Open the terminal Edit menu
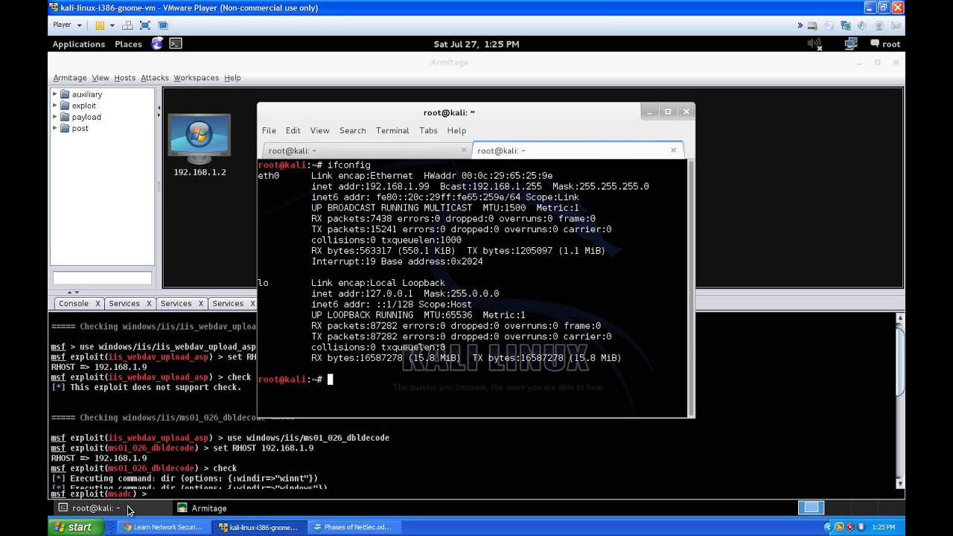 click(x=293, y=130)
